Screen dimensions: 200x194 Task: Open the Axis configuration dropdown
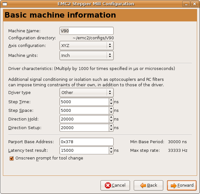[86, 46]
